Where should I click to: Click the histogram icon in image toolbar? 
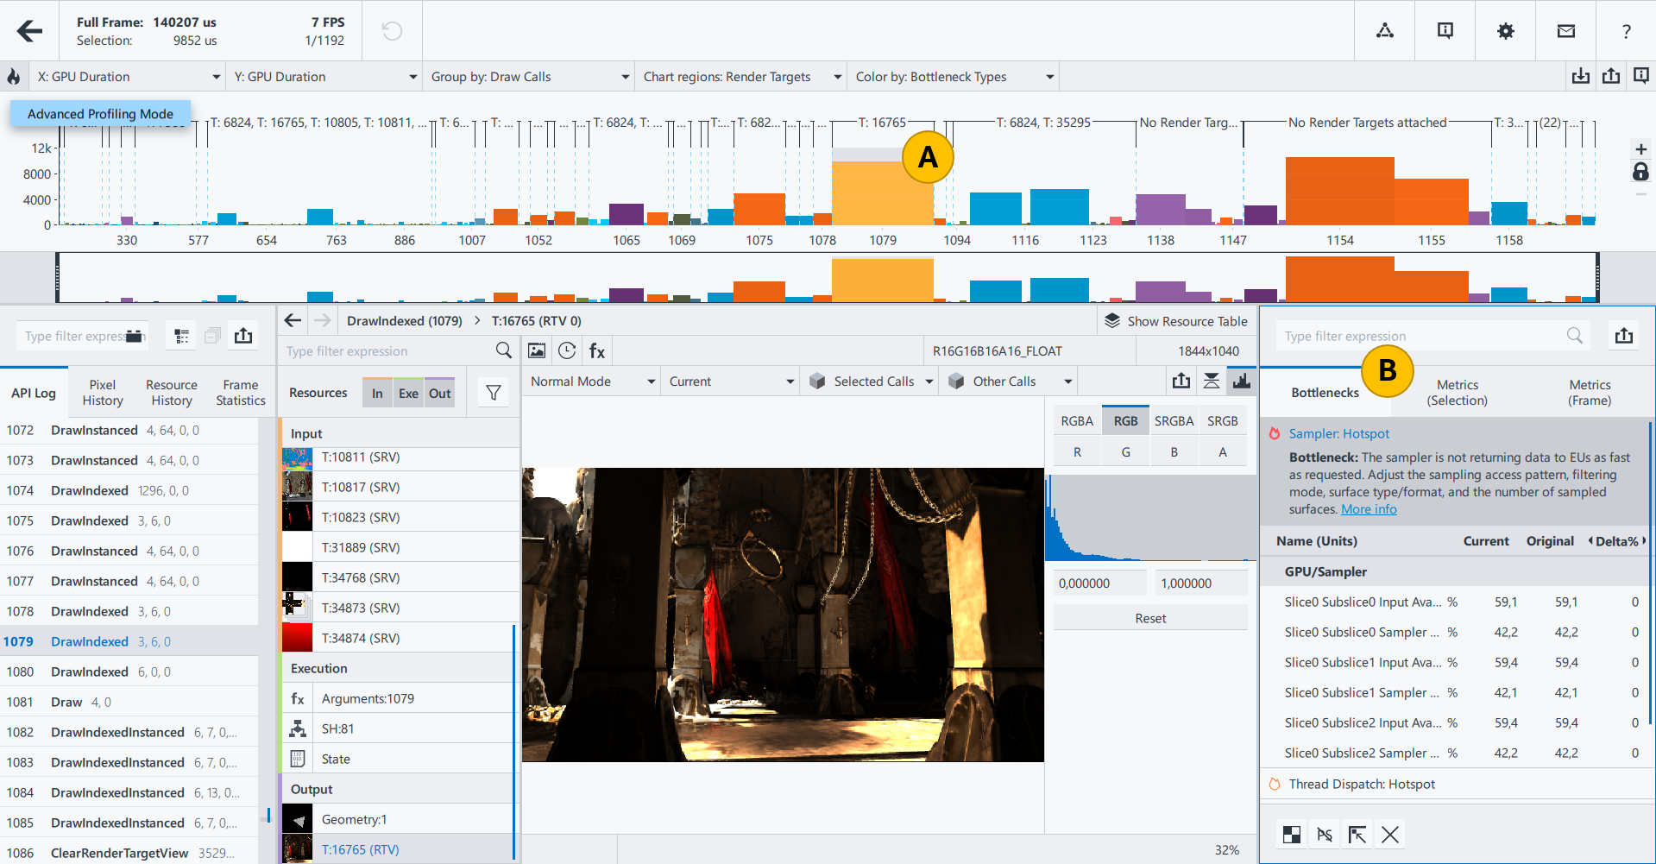tap(1241, 381)
